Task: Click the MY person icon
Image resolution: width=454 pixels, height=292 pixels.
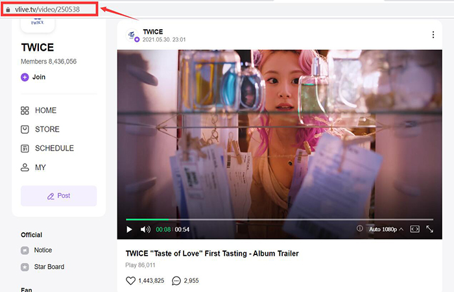Action: (x=25, y=167)
